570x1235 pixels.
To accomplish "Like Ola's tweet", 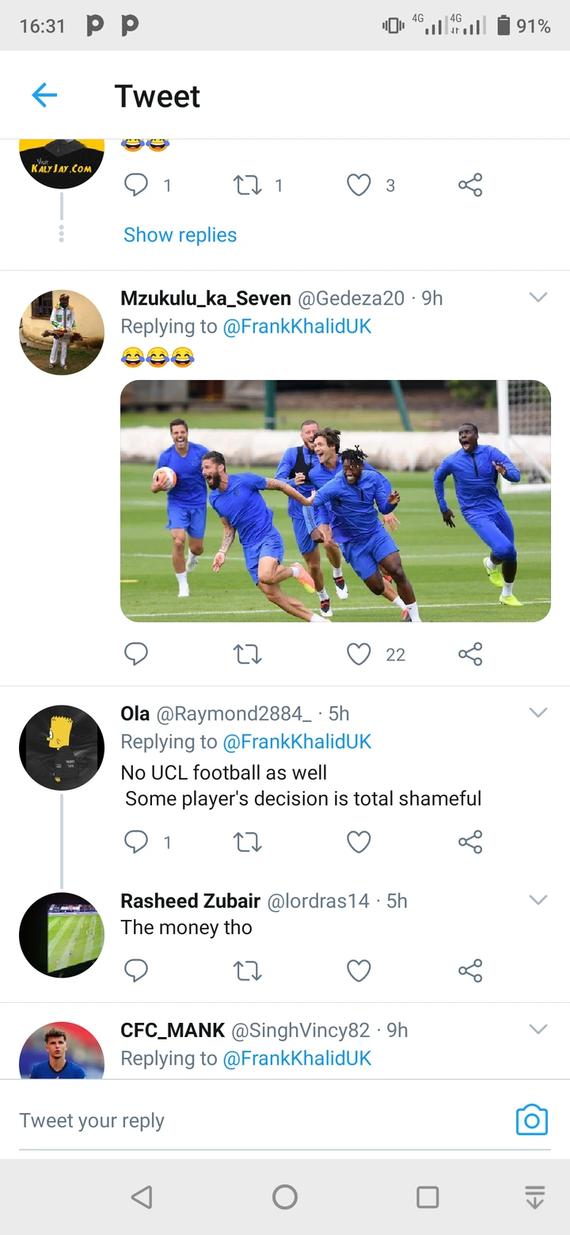I will (x=359, y=842).
